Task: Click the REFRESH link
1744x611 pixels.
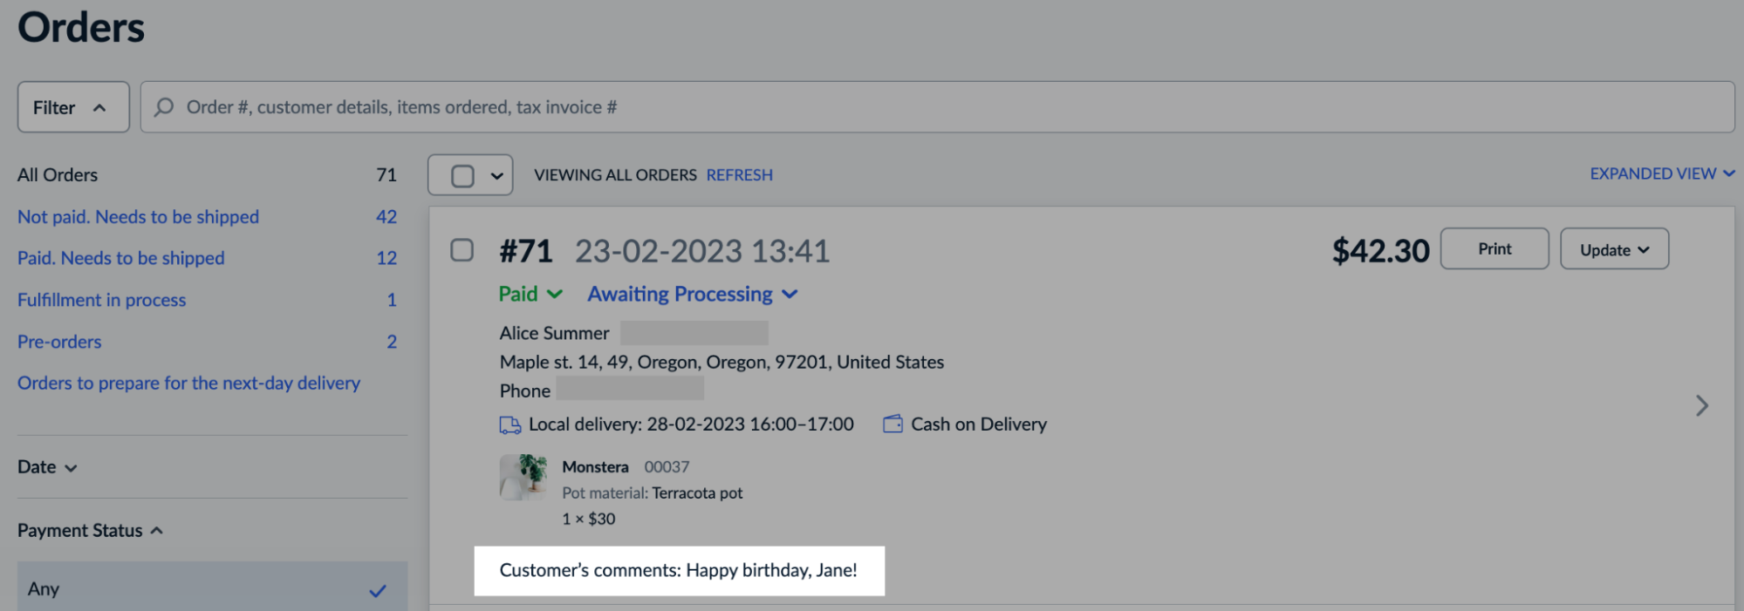Action: point(738,174)
